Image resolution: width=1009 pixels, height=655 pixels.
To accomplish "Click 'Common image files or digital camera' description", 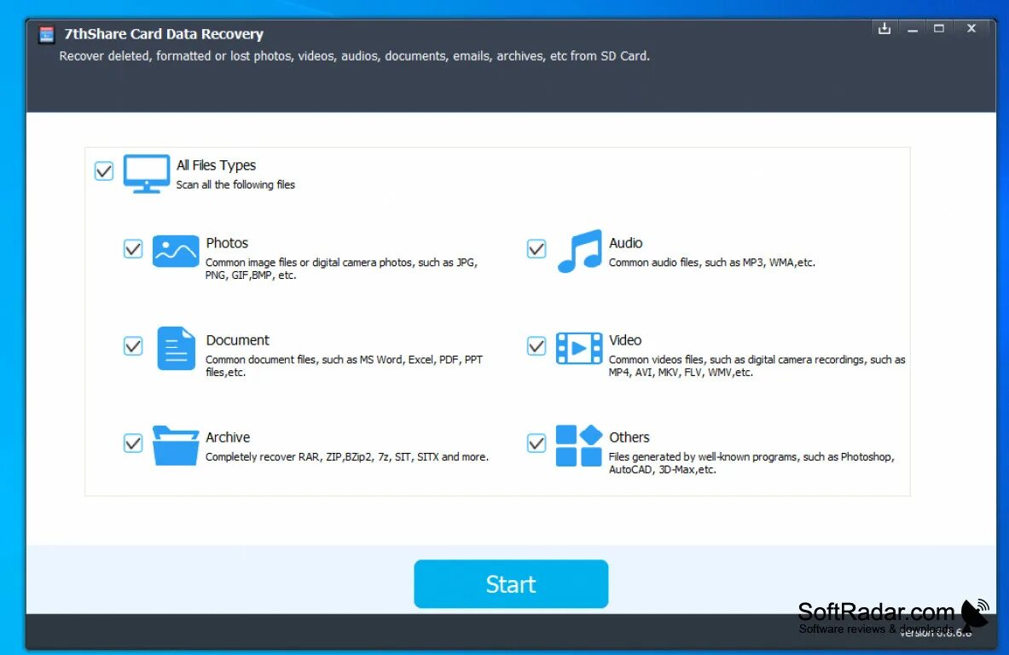I will point(342,269).
